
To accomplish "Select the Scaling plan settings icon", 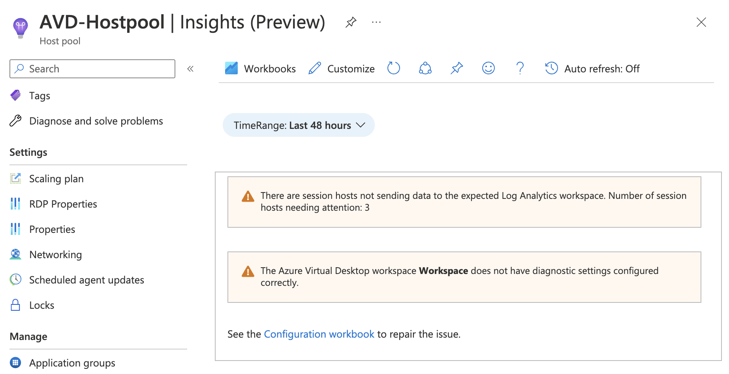I will tap(15, 178).
